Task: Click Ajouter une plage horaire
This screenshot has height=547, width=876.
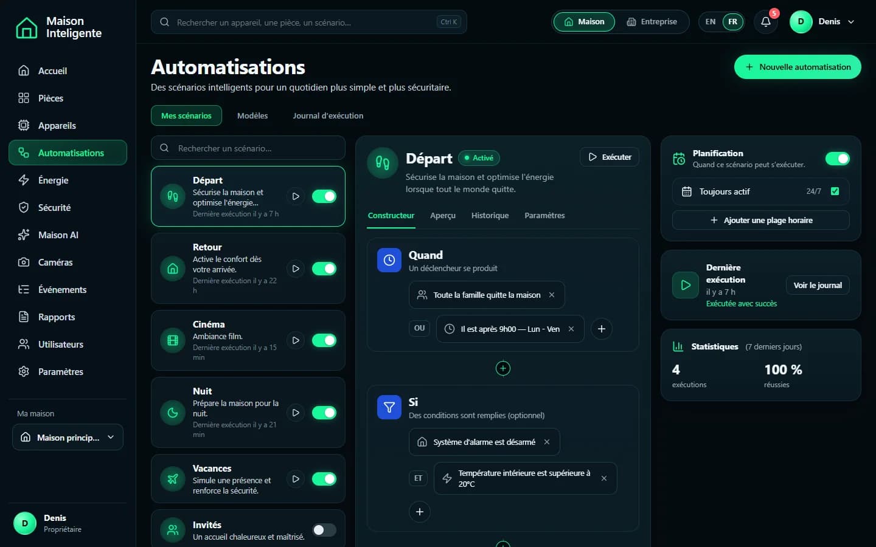Action: point(761,220)
